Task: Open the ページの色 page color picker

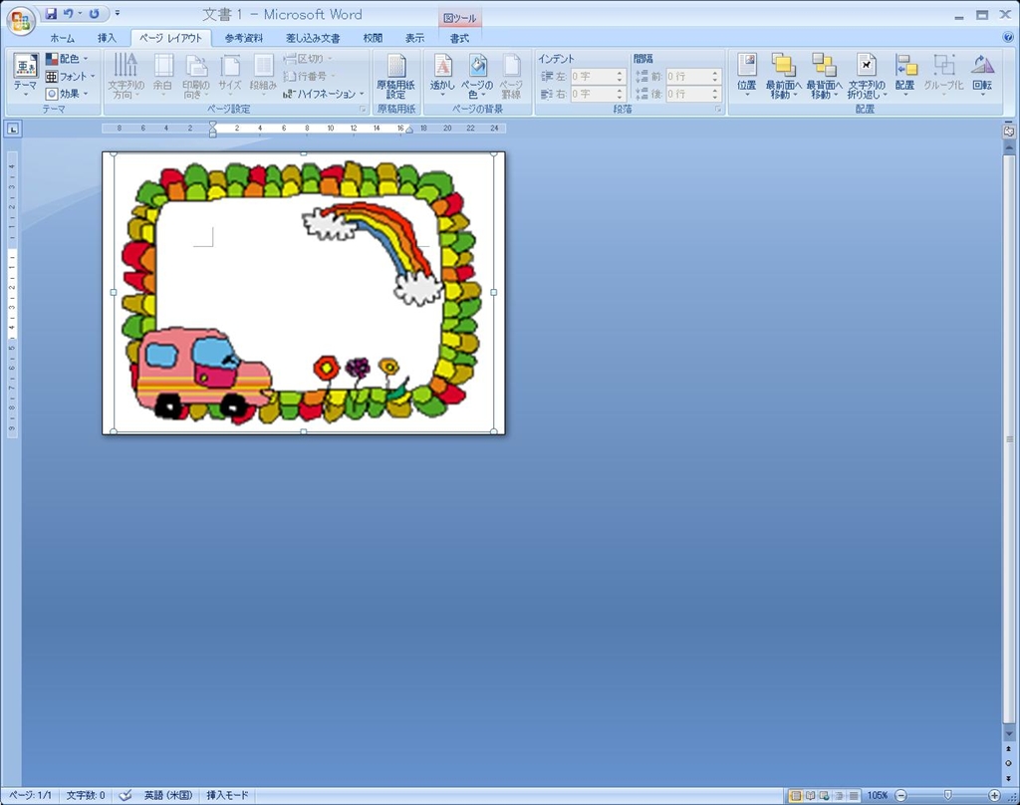Action: [477, 75]
